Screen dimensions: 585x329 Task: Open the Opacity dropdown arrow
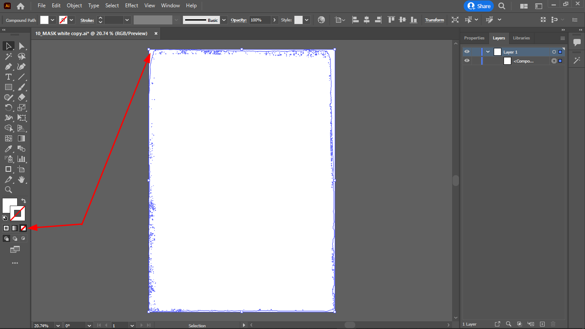pyautogui.click(x=274, y=20)
